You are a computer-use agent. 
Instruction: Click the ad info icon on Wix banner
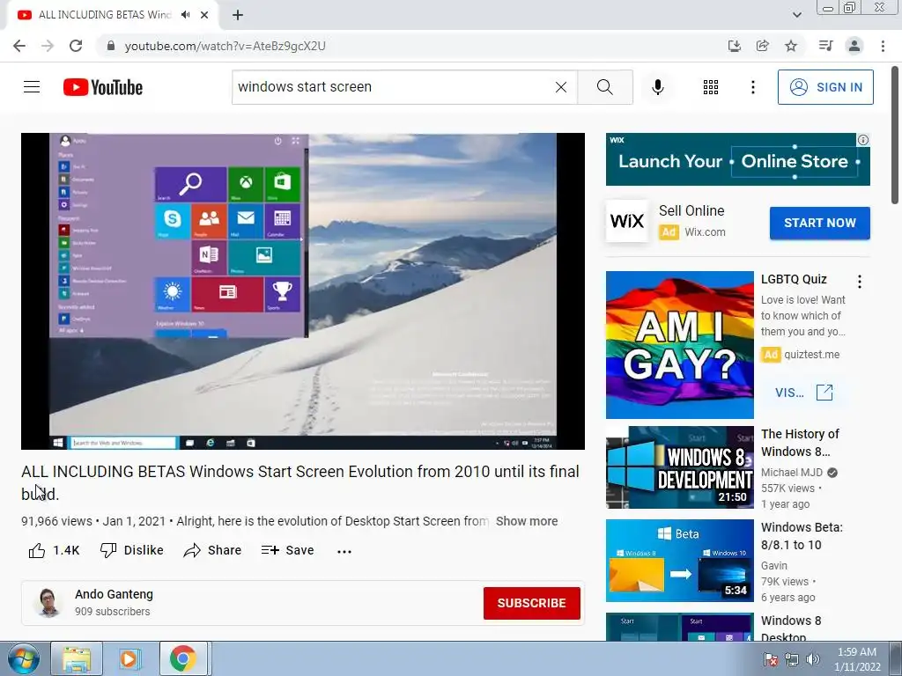pos(863,140)
